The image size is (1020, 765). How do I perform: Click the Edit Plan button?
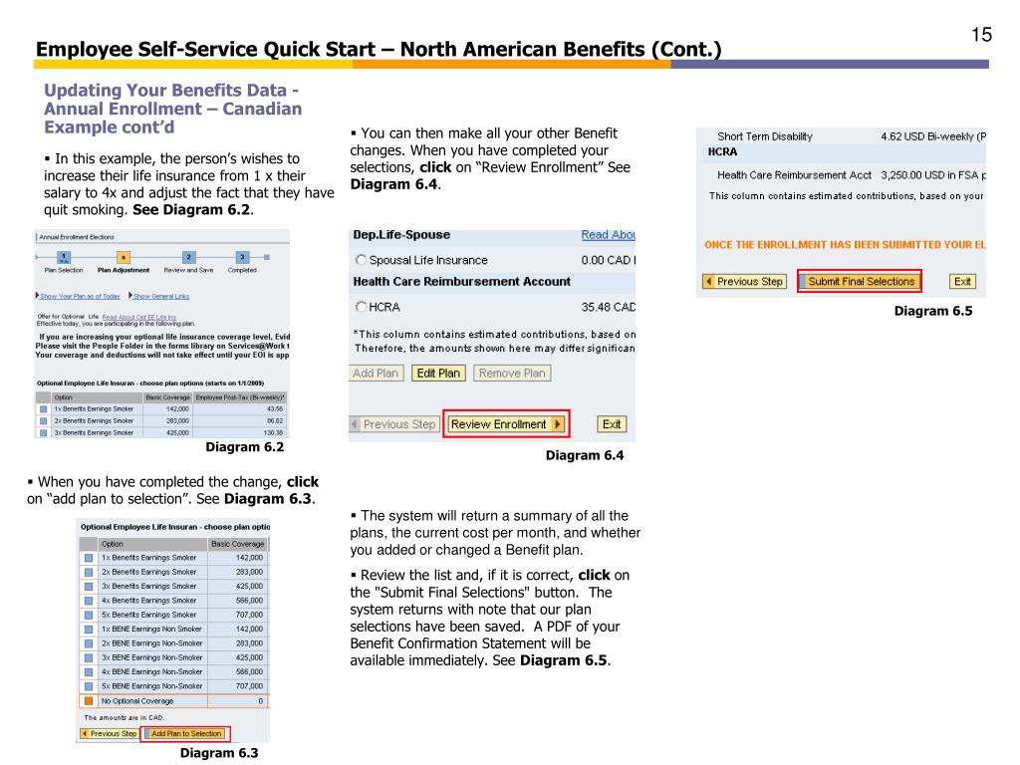point(438,374)
